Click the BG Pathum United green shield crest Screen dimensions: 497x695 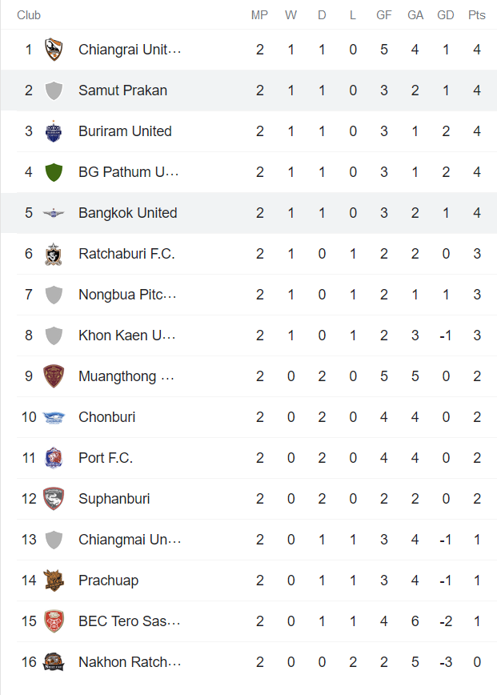(x=54, y=172)
